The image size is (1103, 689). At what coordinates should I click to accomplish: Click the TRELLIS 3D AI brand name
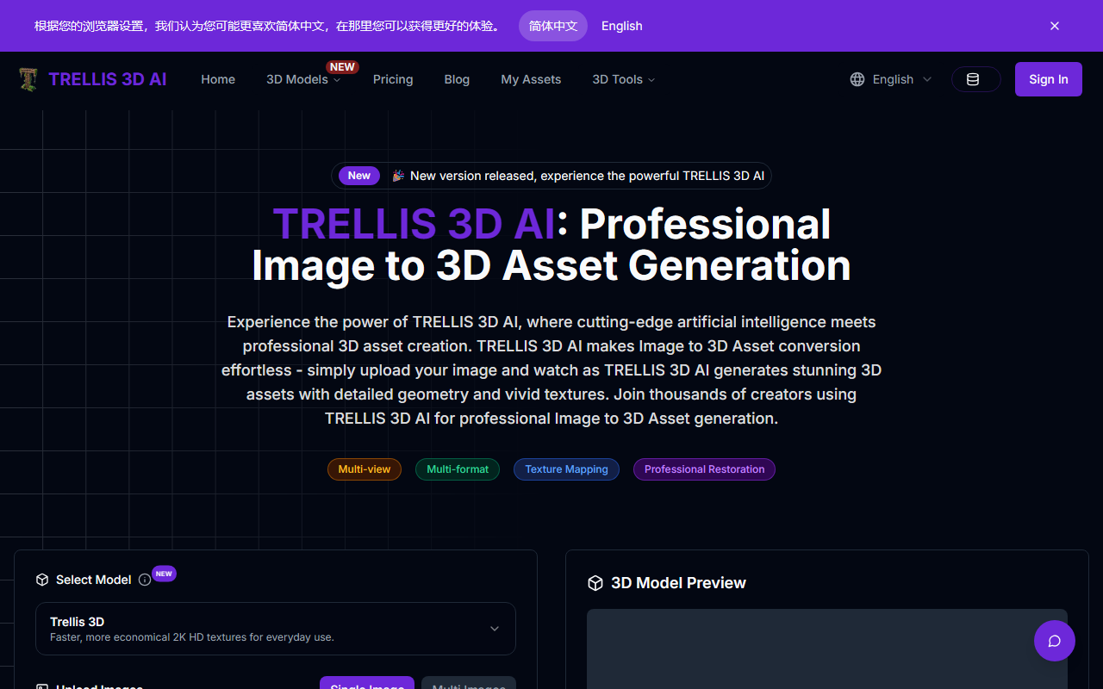[108, 79]
